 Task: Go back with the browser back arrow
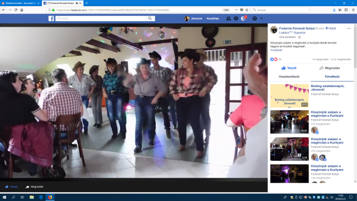click(4, 10)
